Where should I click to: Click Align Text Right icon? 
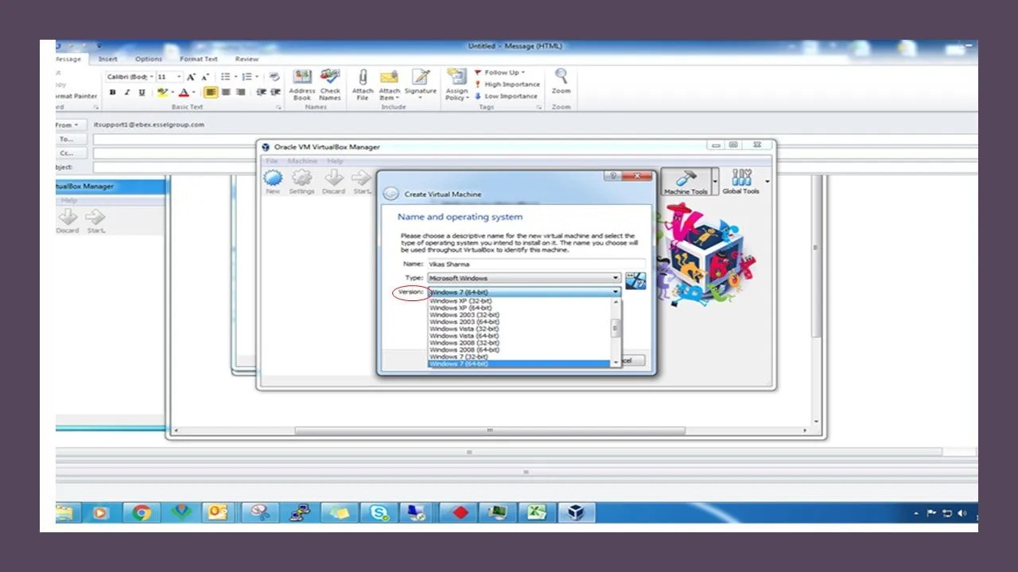coord(240,92)
